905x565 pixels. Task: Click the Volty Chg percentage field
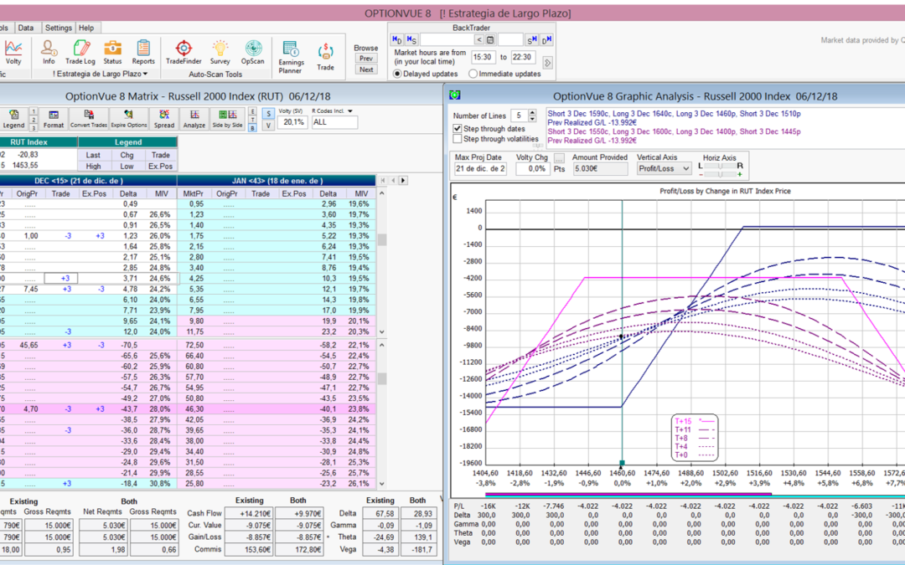pos(533,169)
